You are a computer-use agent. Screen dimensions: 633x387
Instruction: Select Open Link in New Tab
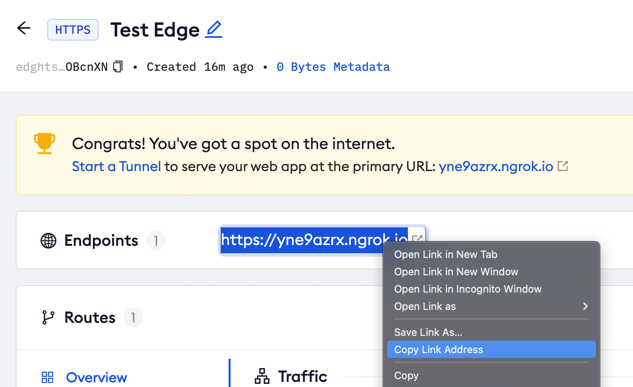[446, 254]
